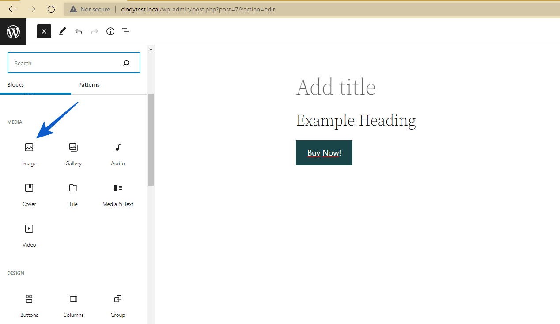Toggle editing Tools mode with pencil icon
Screen dimensions: 560x324
tap(62, 31)
